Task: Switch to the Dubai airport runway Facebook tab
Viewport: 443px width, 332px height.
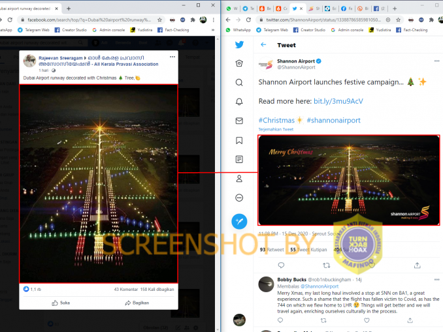Action: point(27,8)
